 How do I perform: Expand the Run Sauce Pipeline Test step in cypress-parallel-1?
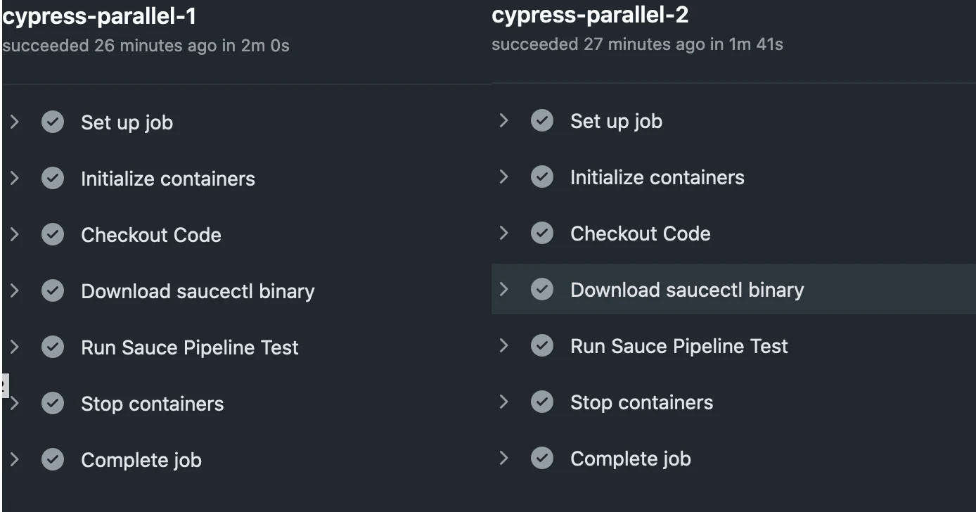15,347
